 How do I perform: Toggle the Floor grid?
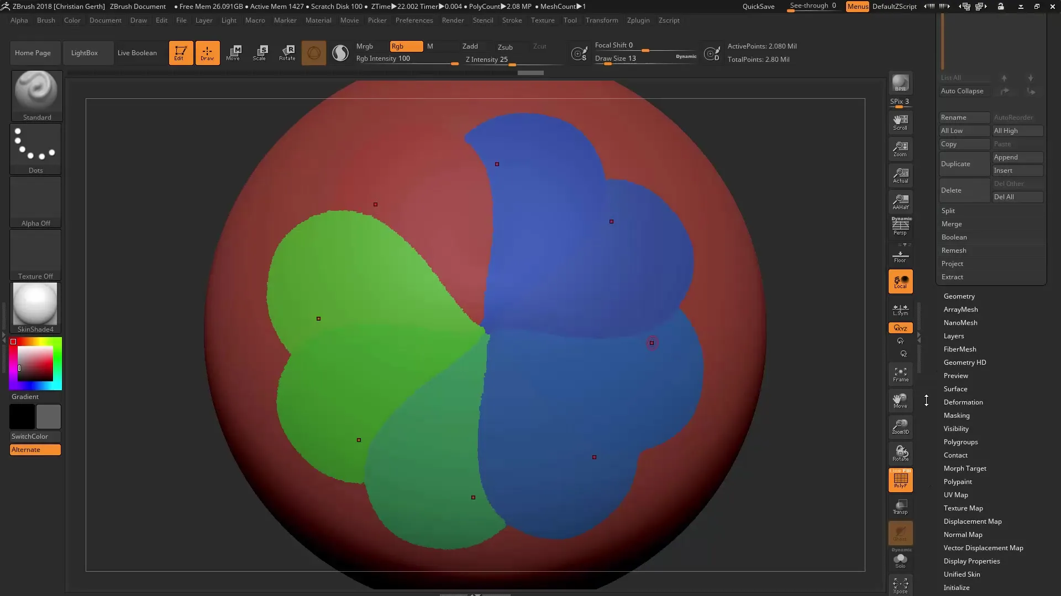(900, 255)
